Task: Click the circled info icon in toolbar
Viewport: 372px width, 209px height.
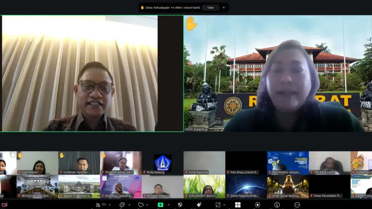Action: point(277,205)
